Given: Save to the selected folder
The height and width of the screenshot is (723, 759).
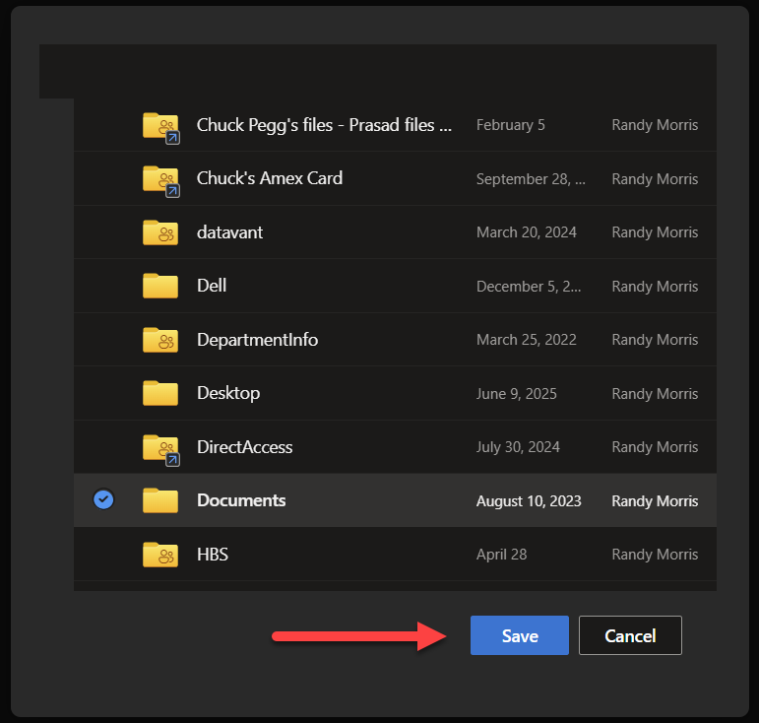Looking at the screenshot, I should pyautogui.click(x=520, y=635).
